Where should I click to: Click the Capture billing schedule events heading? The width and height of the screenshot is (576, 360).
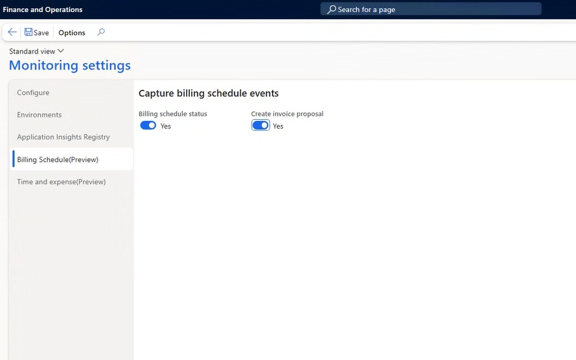tap(208, 93)
